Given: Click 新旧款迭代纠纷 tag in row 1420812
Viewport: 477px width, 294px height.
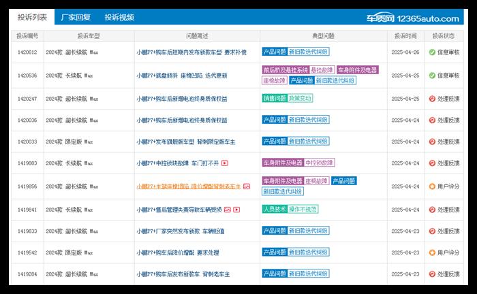Looking at the screenshot, I should point(308,52).
